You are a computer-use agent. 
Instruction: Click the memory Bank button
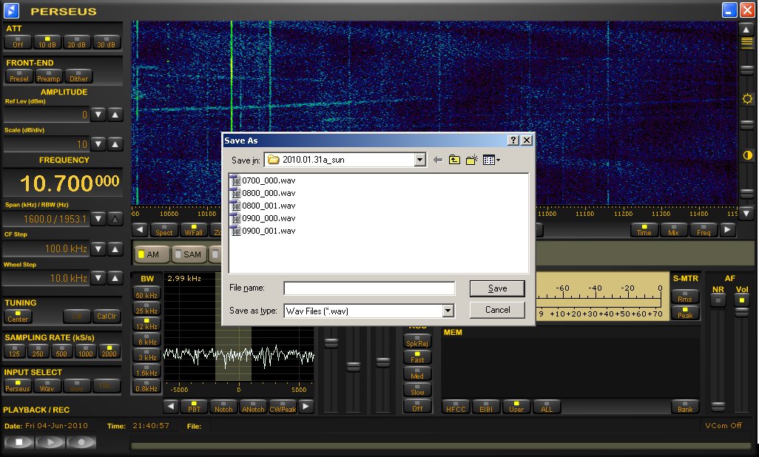coord(685,407)
